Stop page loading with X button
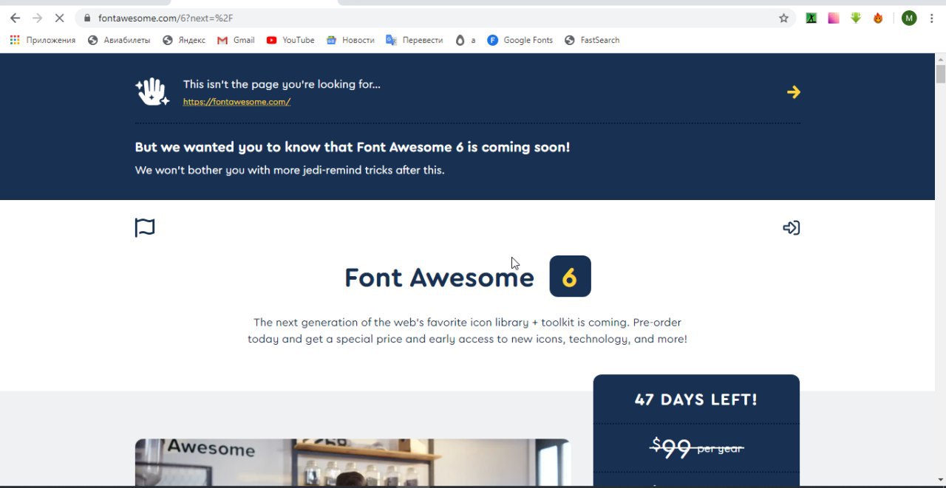Screen dimensions: 946x488 60,18
